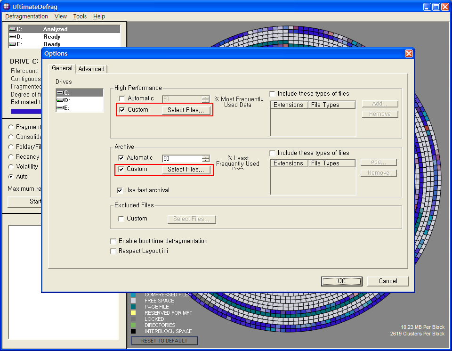Viewport: 452px width, 351px height.
Task: Open the Defragmentation menu
Action: [26, 16]
